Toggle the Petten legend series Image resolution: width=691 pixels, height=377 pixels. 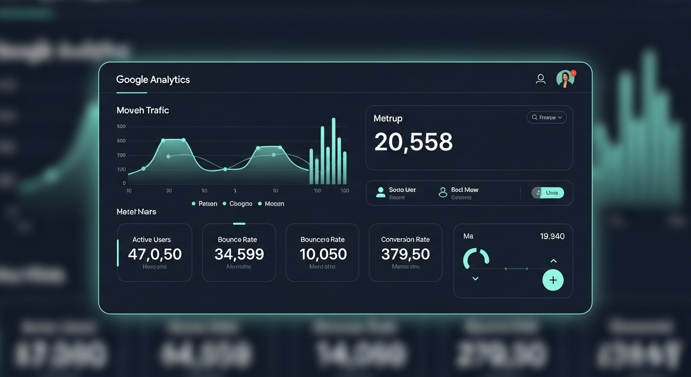pyautogui.click(x=205, y=204)
